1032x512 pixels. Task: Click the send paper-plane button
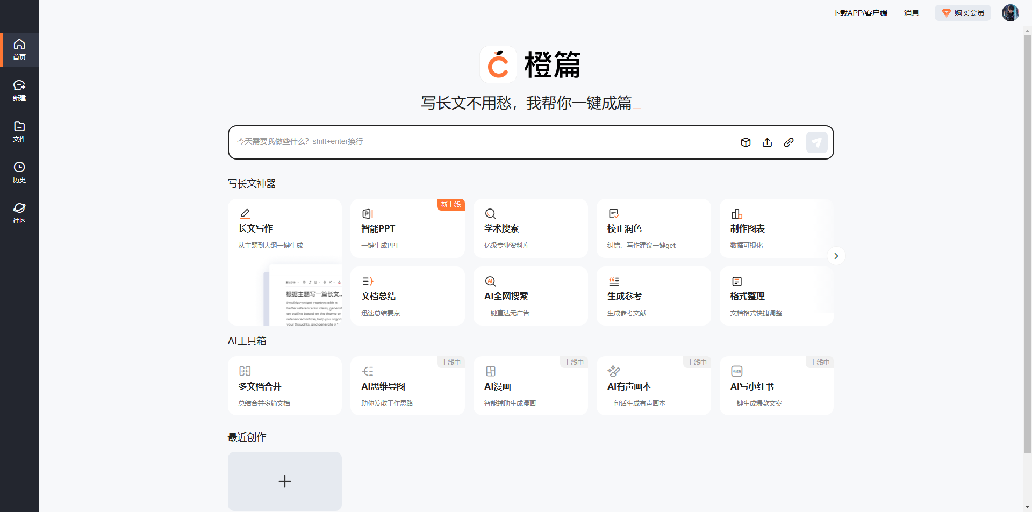tap(816, 142)
